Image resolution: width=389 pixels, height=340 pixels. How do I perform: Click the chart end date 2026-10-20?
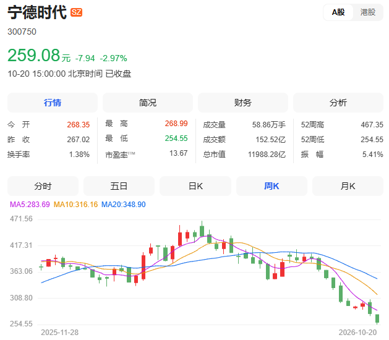pyautogui.click(x=357, y=333)
